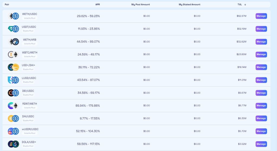This screenshot has width=277, height=151.
Task: Click the DEI/USDC pair token icon
Action: pos(13,93)
